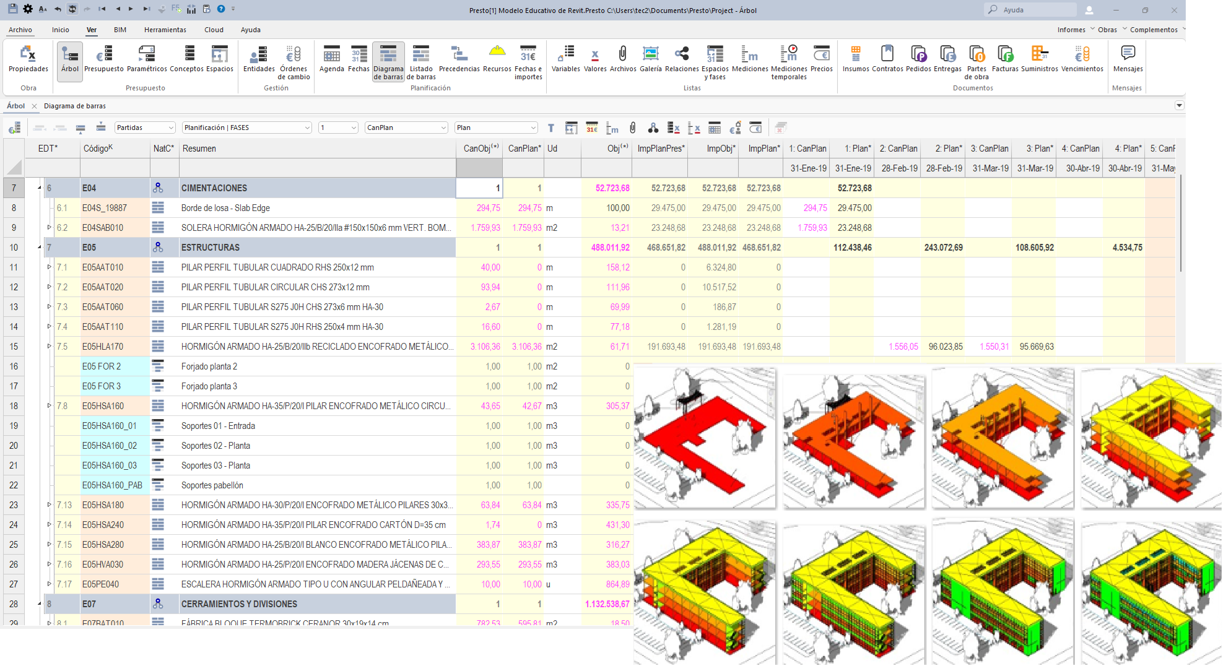The height and width of the screenshot is (671, 1226).
Task: Click the all-red building model thumbnail
Action: click(x=705, y=438)
